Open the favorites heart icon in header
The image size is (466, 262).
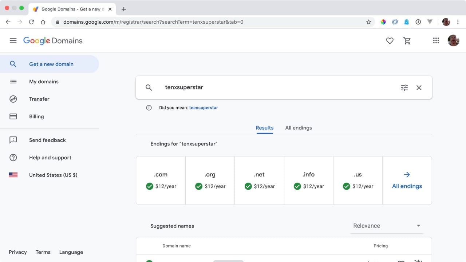(390, 41)
